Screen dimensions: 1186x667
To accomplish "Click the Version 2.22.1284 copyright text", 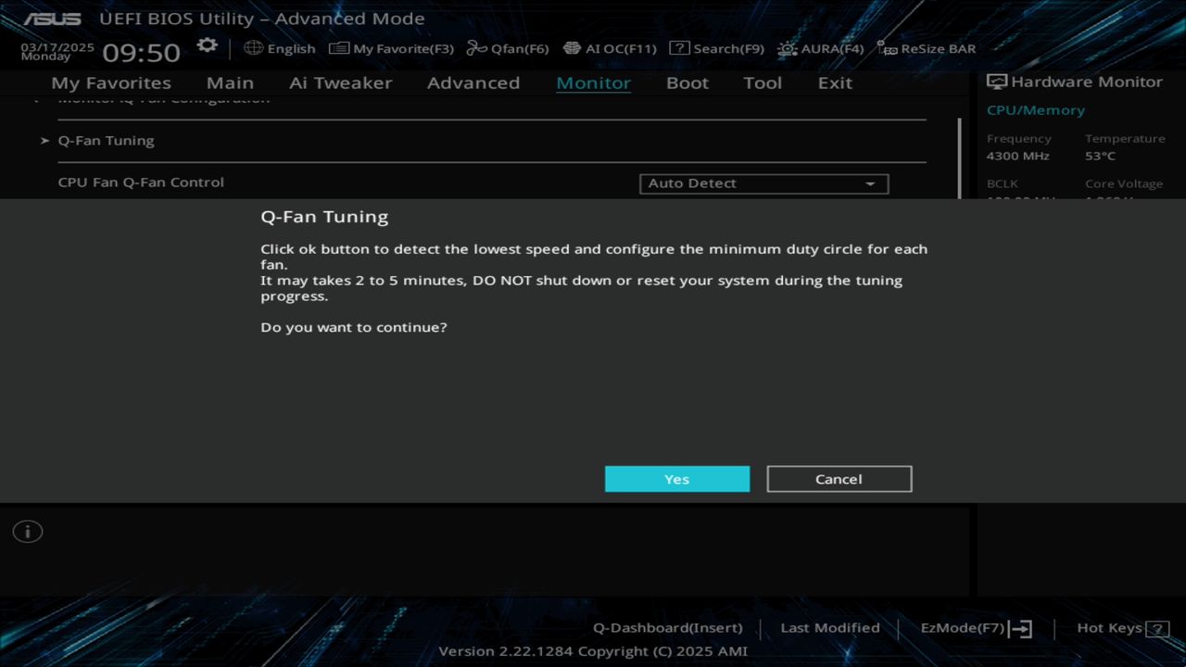I will pos(593,651).
